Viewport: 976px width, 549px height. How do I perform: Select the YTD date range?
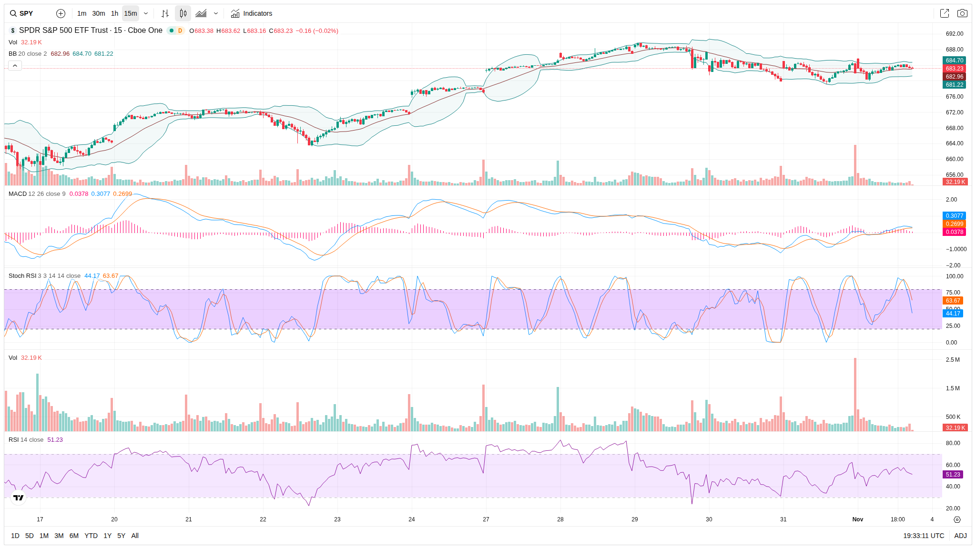point(91,536)
